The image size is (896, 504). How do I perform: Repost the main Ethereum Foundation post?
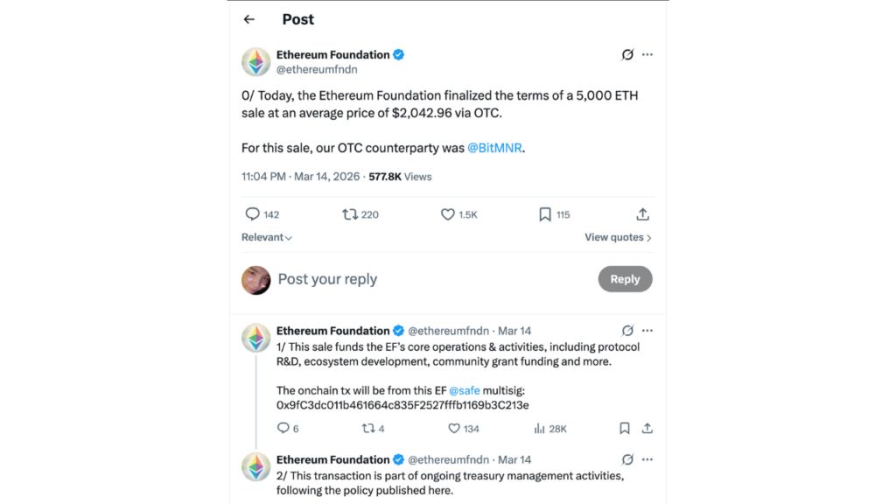click(350, 214)
